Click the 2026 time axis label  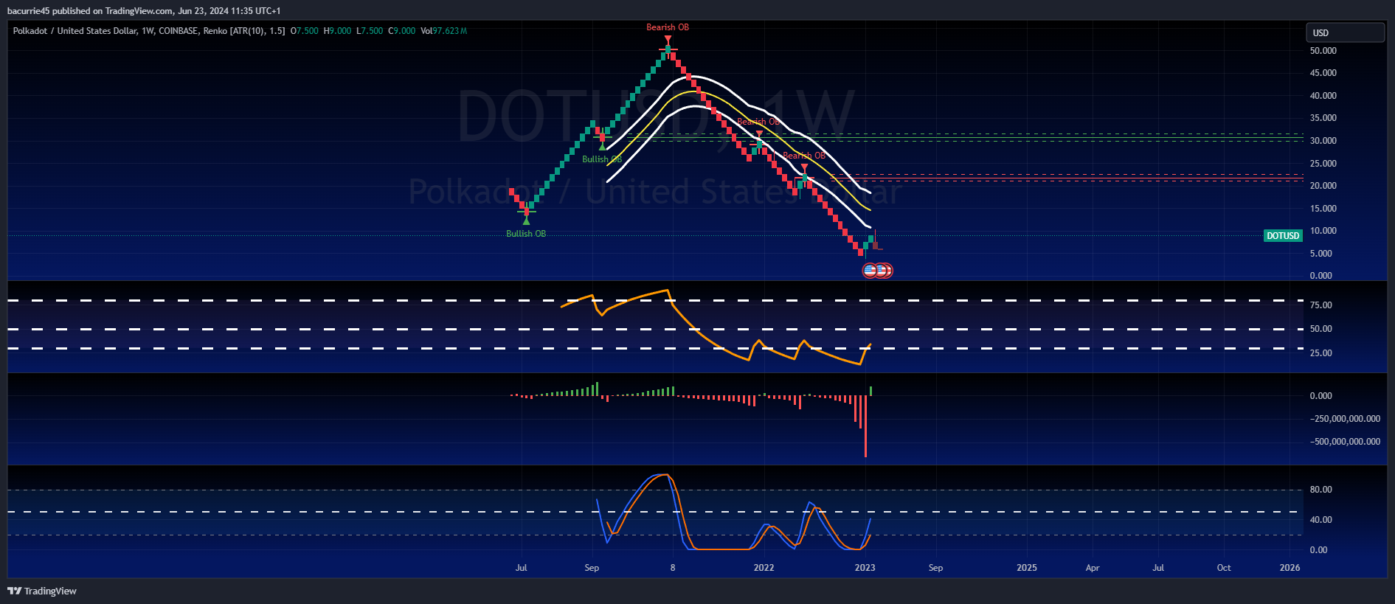(x=1290, y=568)
